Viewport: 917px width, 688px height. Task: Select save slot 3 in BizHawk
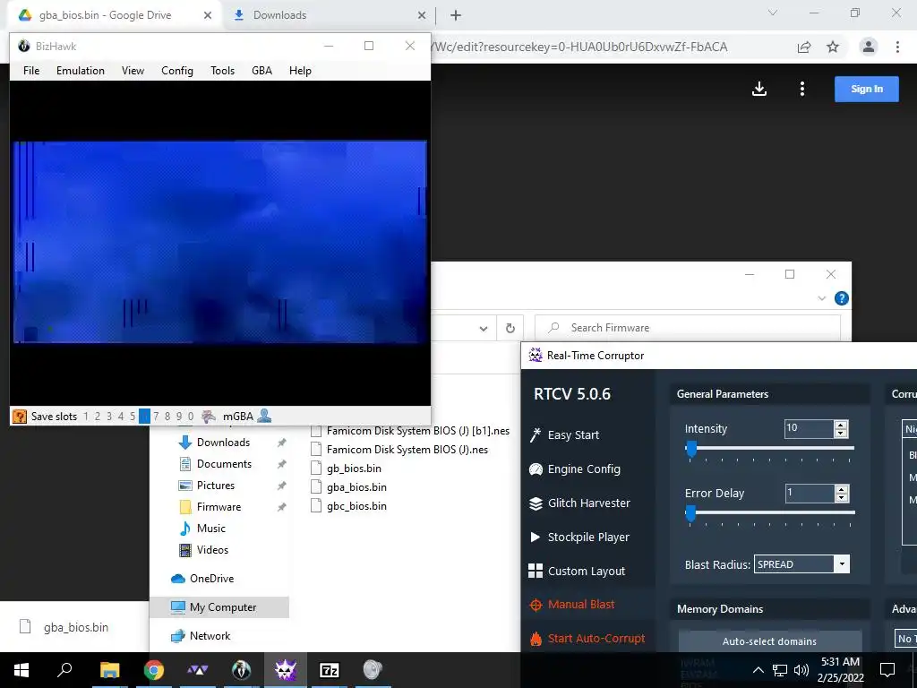tap(109, 417)
